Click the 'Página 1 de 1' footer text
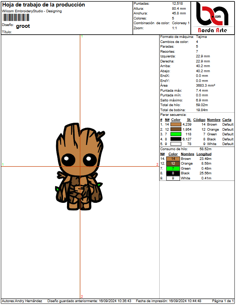The height and width of the screenshot is (305, 236). tap(223, 301)
